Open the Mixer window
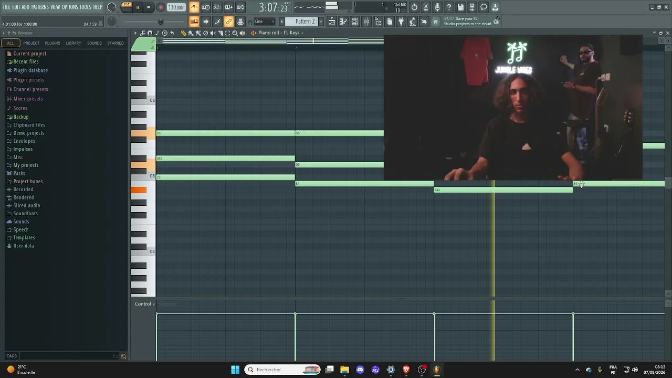 [x=366, y=22]
